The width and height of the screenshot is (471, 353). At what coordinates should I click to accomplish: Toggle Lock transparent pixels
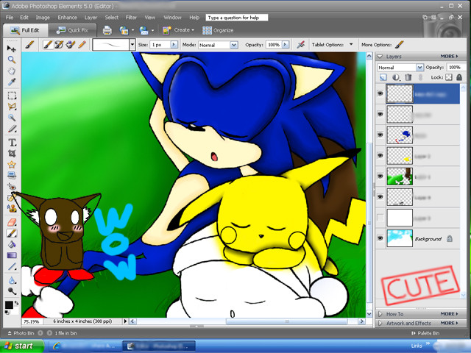448,77
